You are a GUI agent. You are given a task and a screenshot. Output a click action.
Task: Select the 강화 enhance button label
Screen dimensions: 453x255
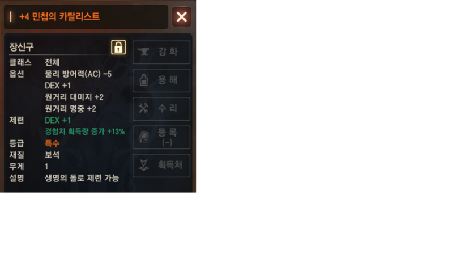click(x=168, y=52)
